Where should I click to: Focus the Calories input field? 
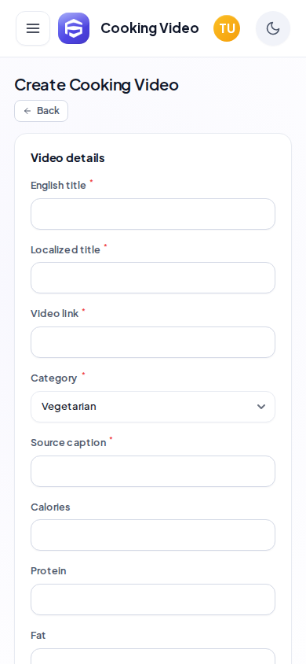tap(153, 535)
